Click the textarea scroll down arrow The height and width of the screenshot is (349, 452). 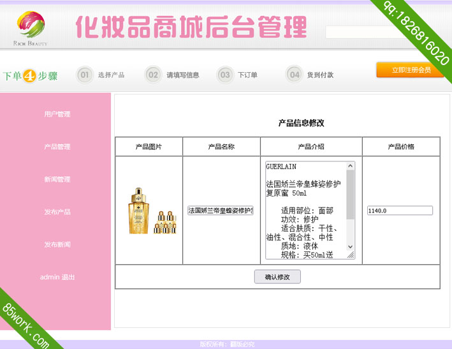click(350, 247)
